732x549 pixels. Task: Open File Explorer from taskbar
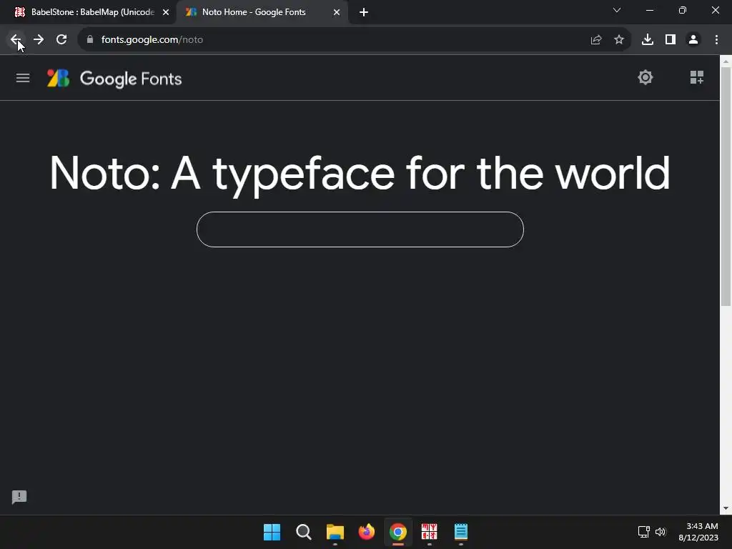pyautogui.click(x=335, y=532)
